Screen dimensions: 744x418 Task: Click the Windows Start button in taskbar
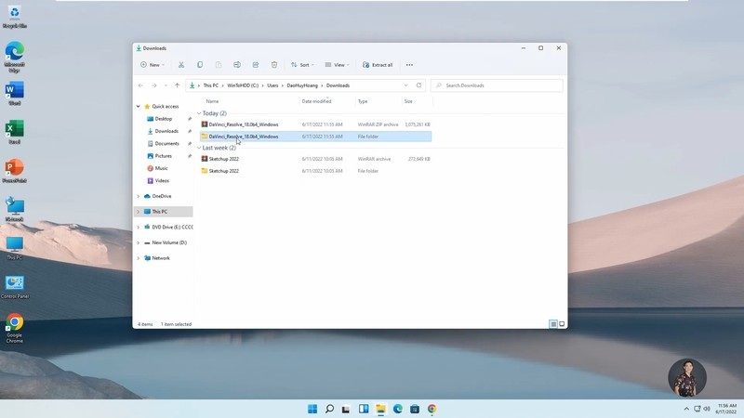[x=312, y=409]
